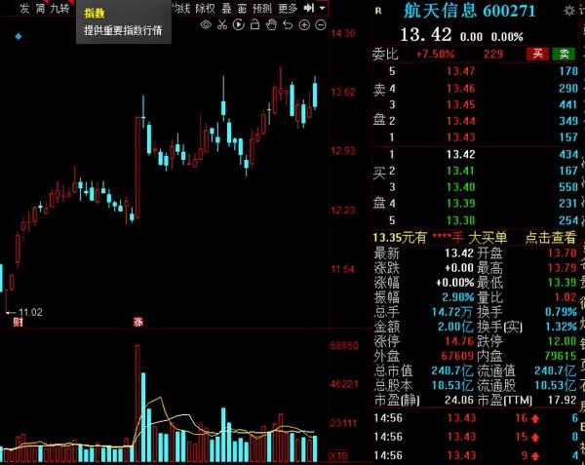Select sell level 3 price 13.45
The image size is (585, 465).
461,104
